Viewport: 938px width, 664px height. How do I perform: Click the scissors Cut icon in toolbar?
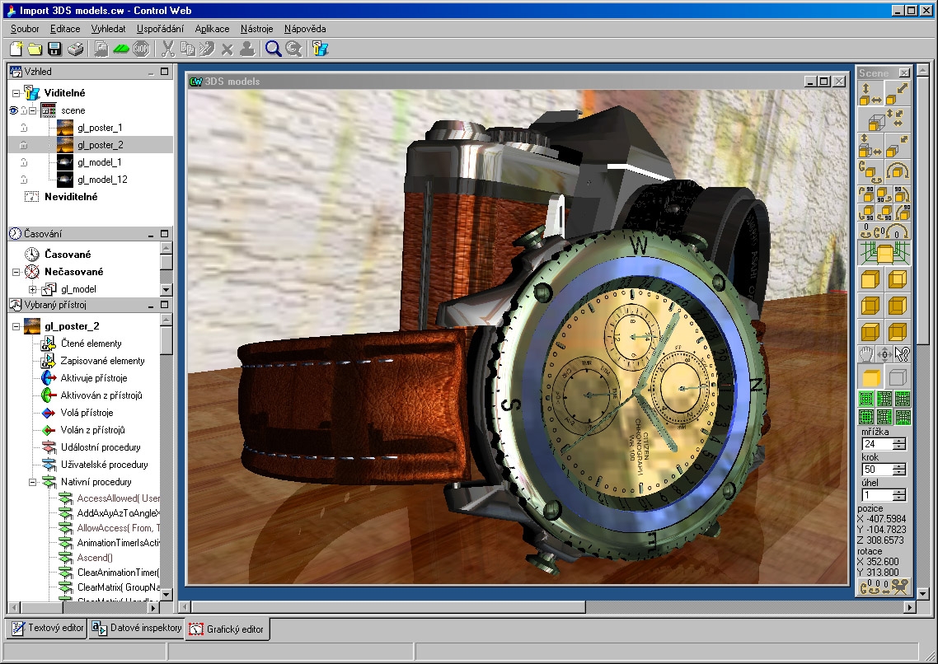[168, 49]
